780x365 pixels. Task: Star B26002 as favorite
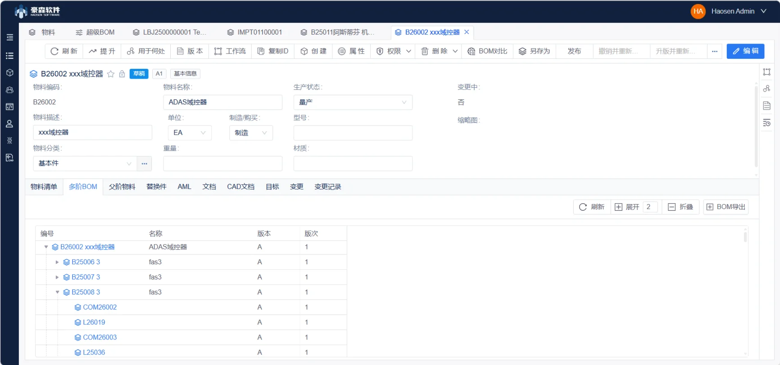[x=111, y=74]
